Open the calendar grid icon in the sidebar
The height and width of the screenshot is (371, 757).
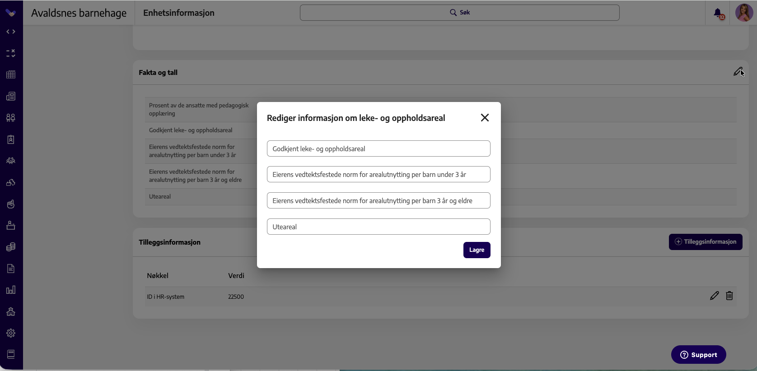pyautogui.click(x=11, y=74)
